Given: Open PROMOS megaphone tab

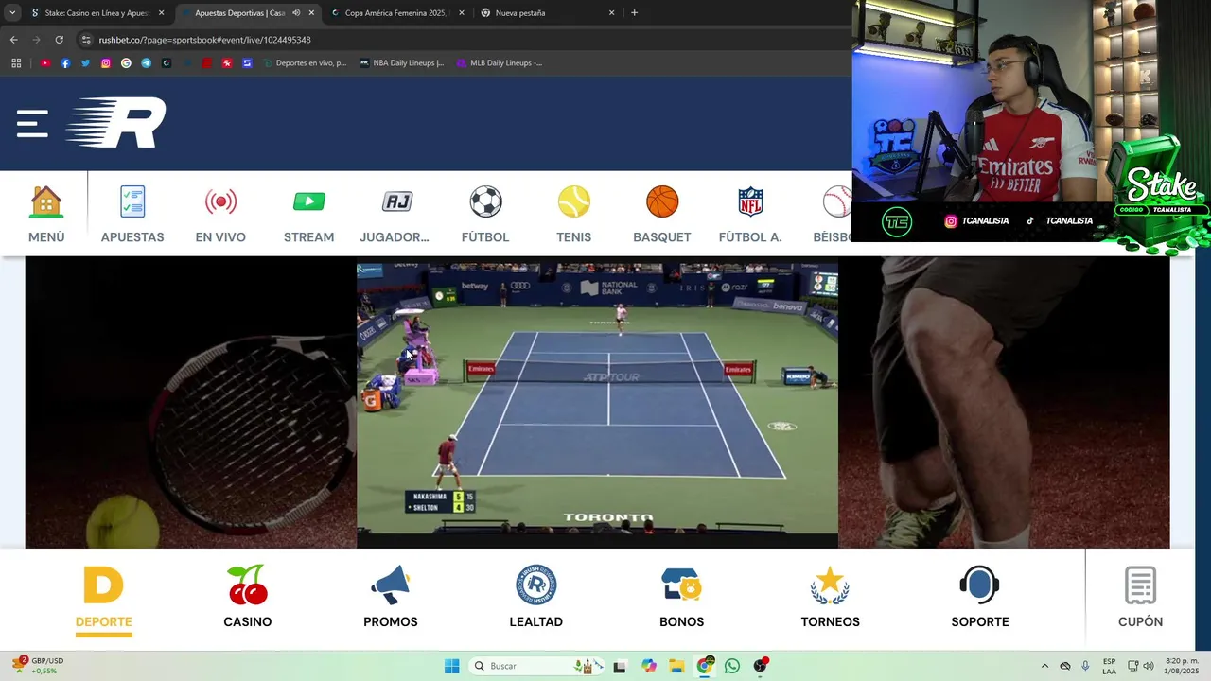Looking at the screenshot, I should pos(391,597).
